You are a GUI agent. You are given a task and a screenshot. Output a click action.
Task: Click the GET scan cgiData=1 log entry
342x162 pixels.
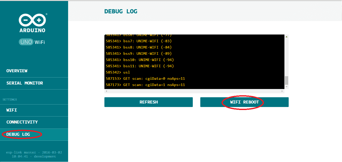145,85
